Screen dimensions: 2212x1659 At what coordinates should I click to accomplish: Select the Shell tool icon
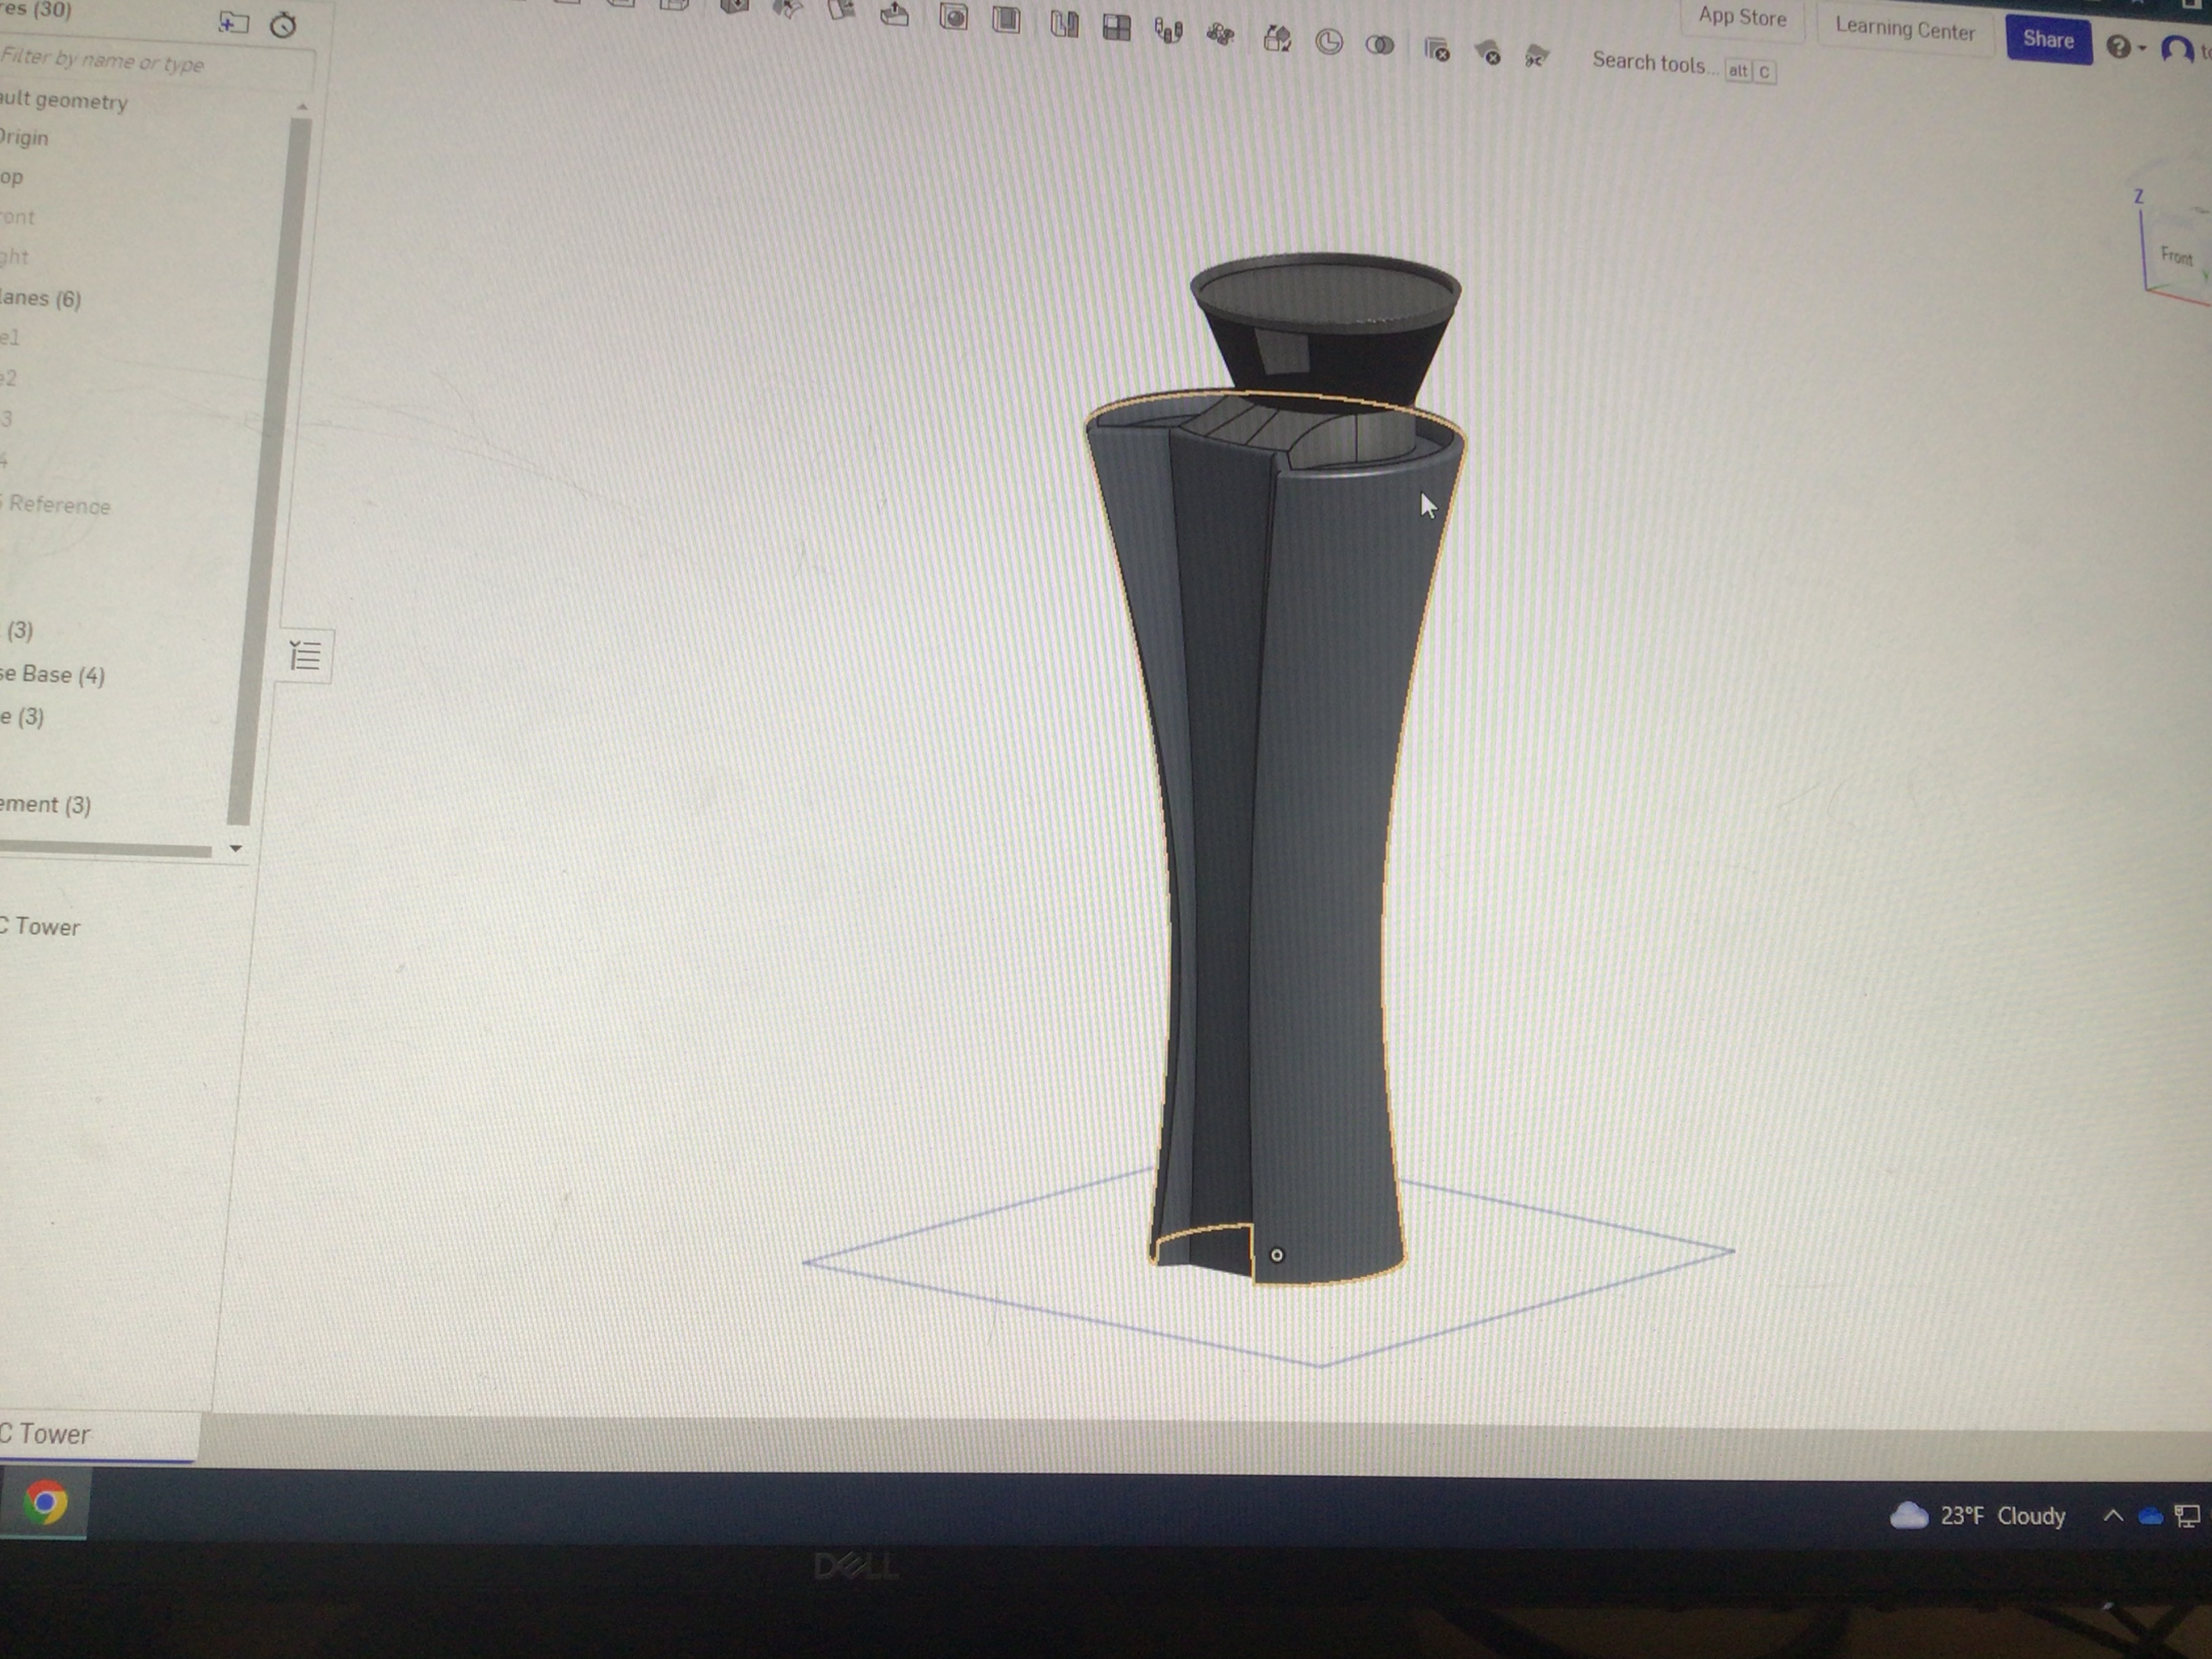click(1007, 20)
